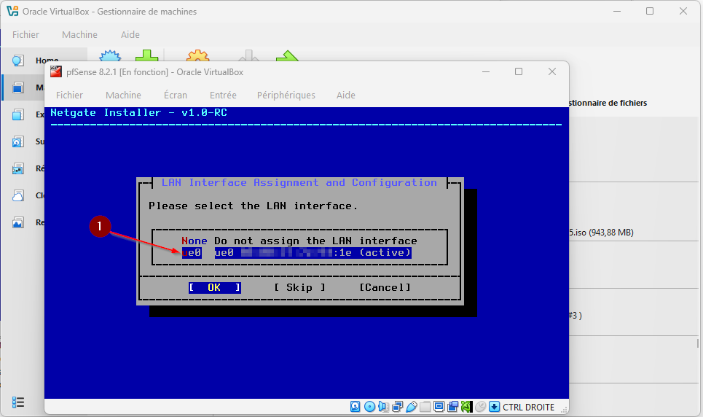Click the network adapters status icon

tap(397, 407)
